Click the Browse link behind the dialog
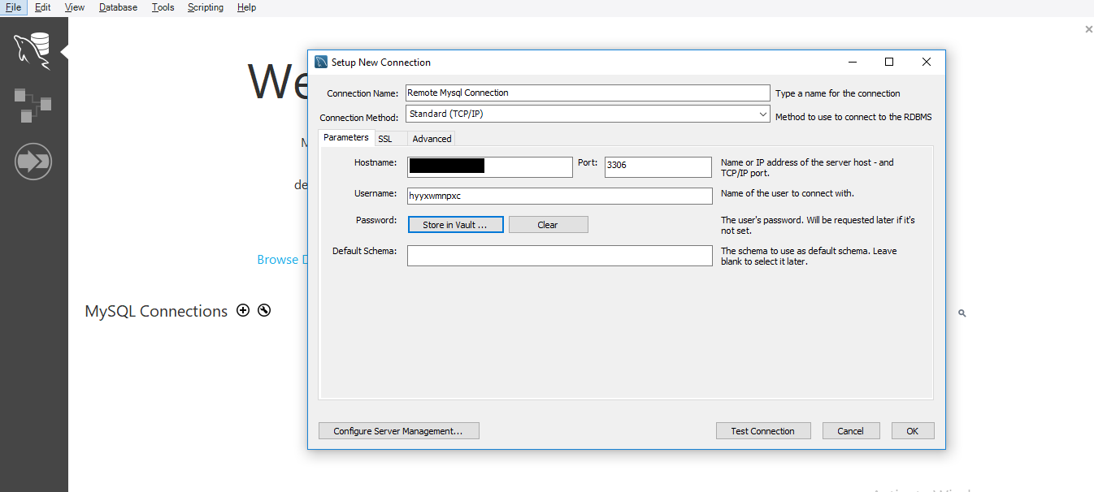This screenshot has width=1094, height=492. tap(282, 260)
